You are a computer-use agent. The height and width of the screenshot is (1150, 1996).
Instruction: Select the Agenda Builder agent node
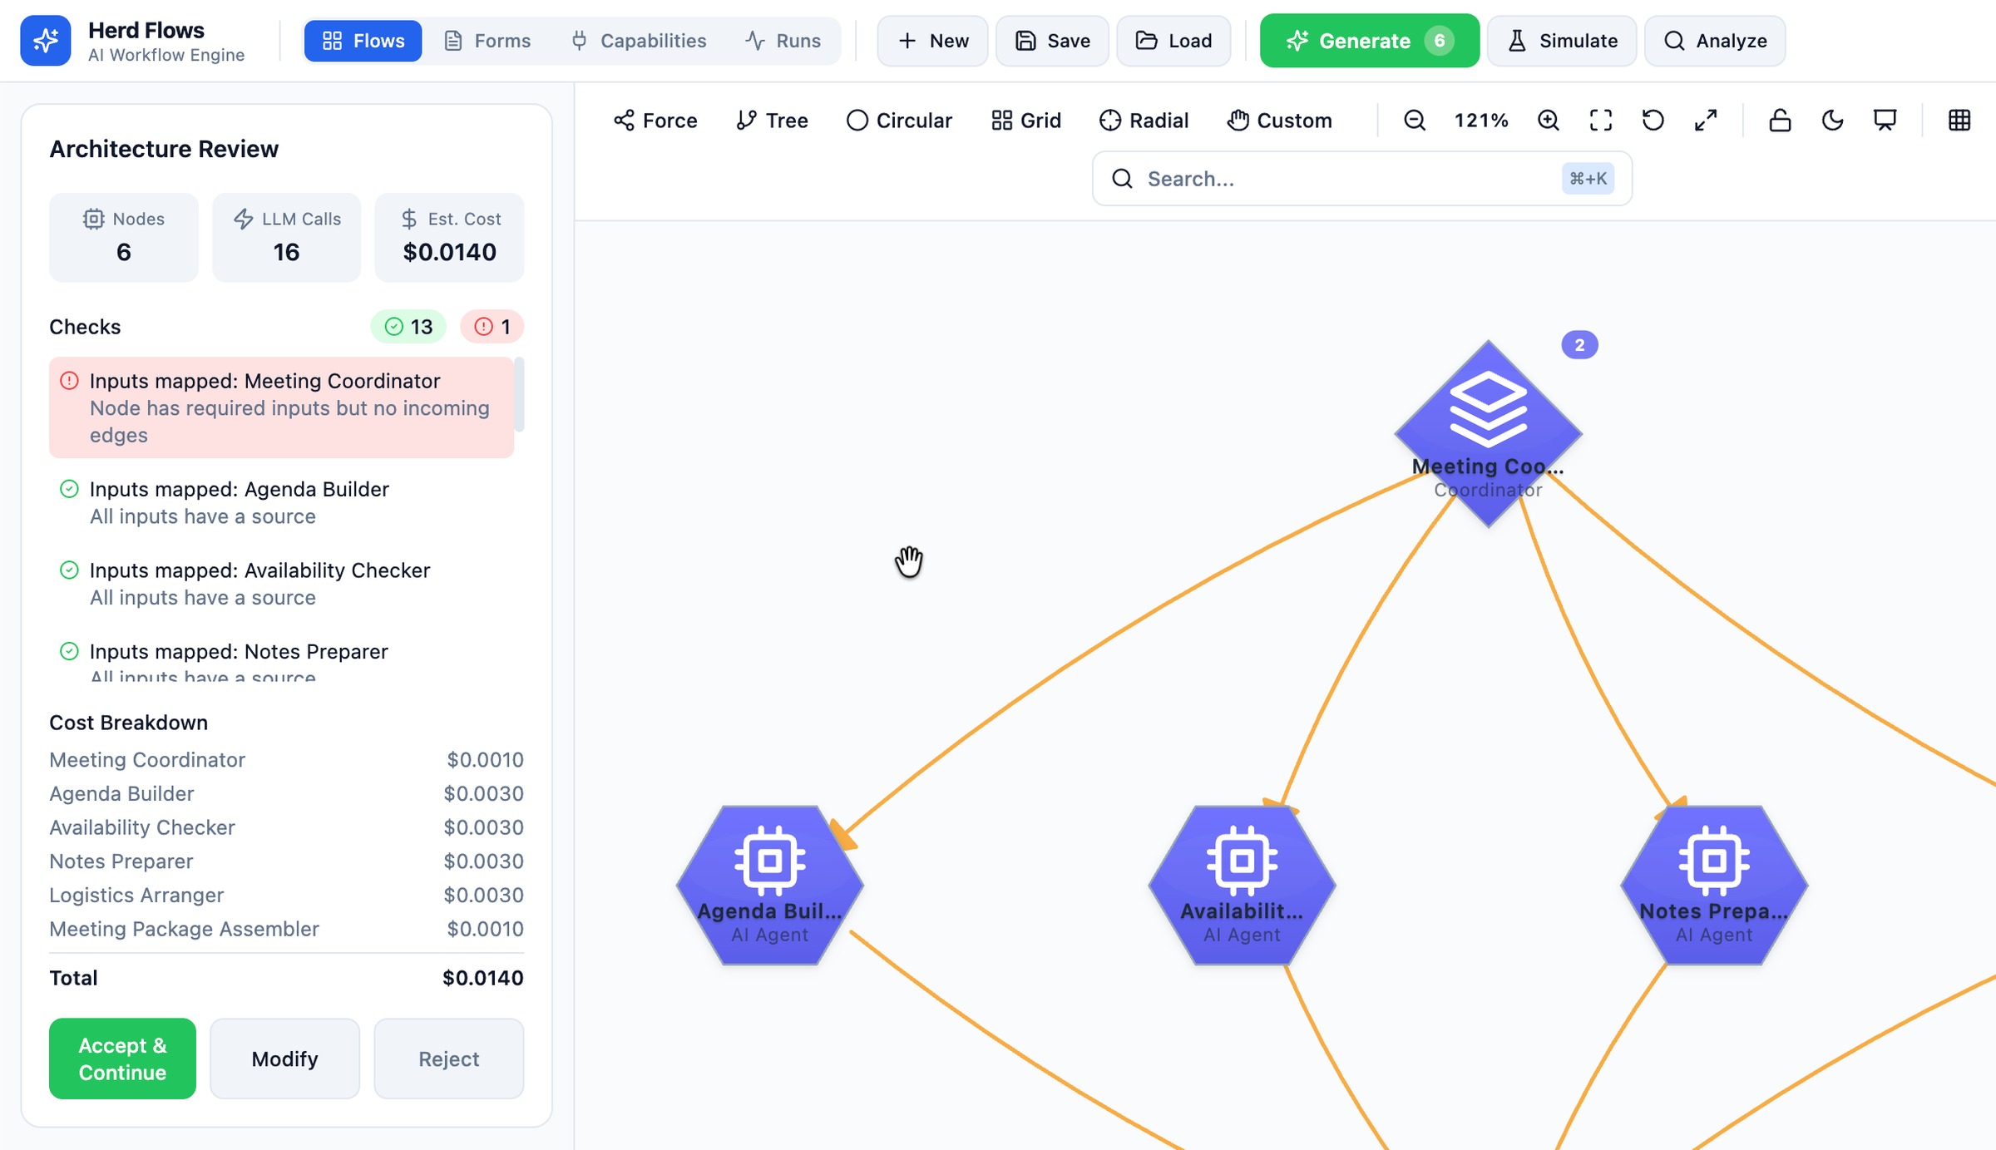pyautogui.click(x=769, y=885)
